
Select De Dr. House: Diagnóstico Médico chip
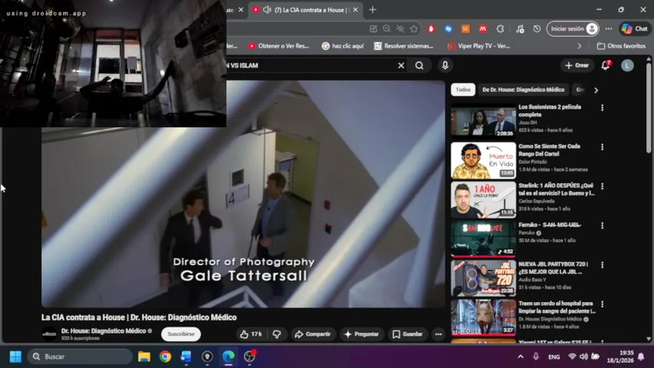tap(523, 90)
